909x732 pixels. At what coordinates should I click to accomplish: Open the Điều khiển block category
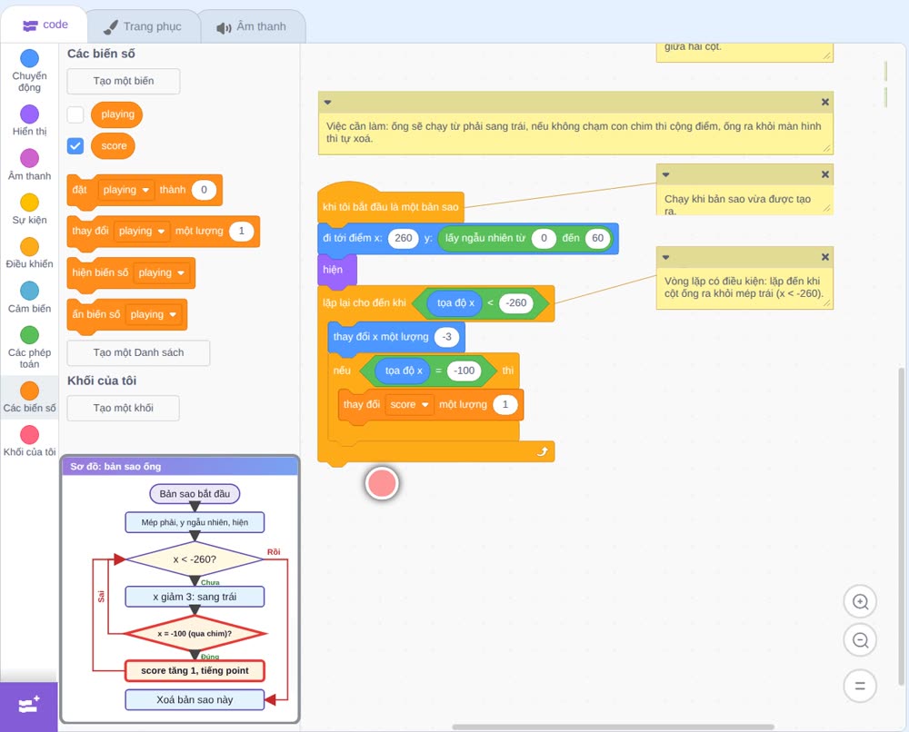pyautogui.click(x=29, y=253)
